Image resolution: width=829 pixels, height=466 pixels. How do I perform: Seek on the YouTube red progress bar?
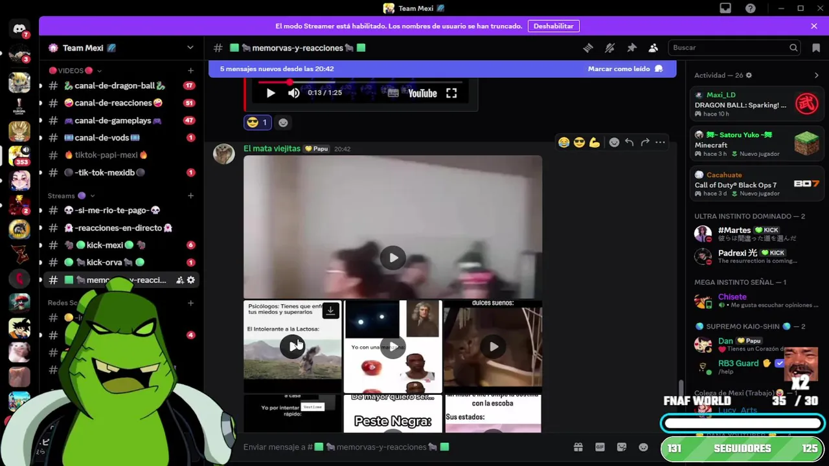pos(361,82)
